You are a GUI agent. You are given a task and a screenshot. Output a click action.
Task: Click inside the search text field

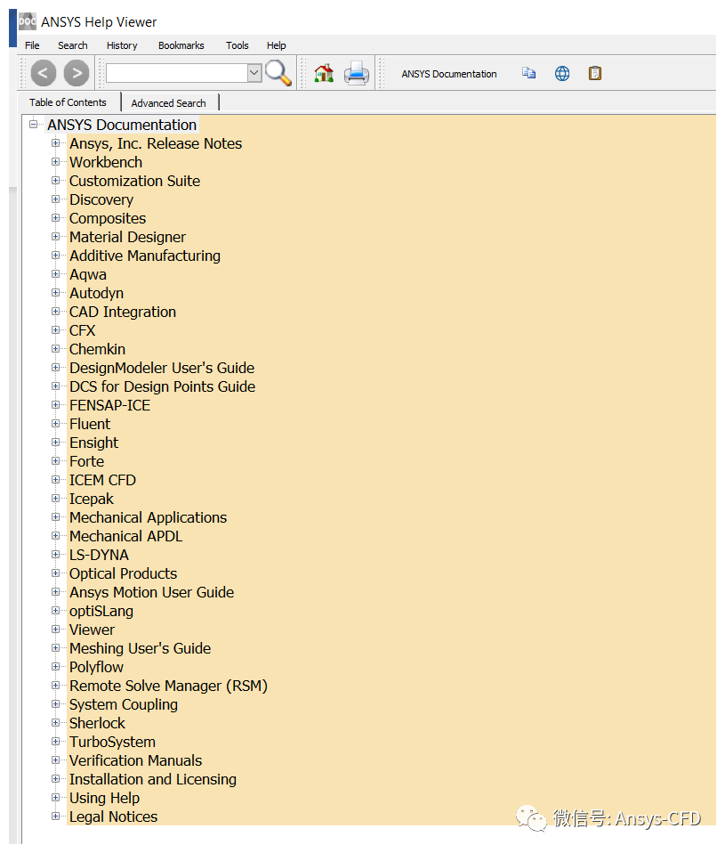click(x=175, y=73)
